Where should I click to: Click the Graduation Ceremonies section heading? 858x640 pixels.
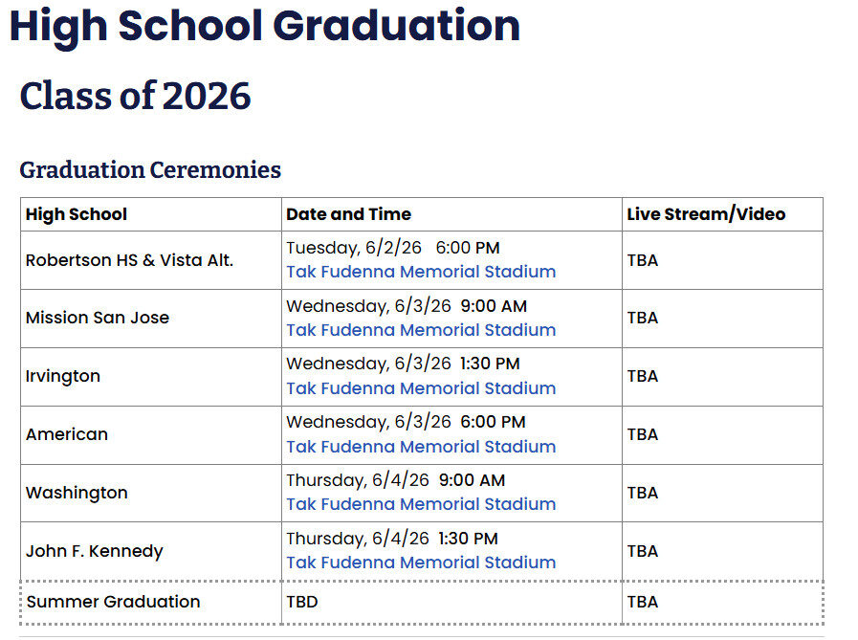150,169
